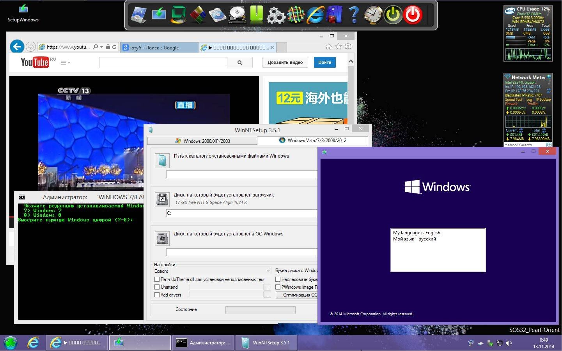Click the IE address bar URL

click(x=68, y=47)
